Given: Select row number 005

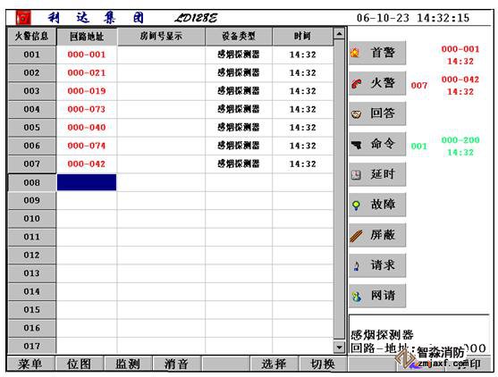Looking at the screenshot, I should coord(32,128).
